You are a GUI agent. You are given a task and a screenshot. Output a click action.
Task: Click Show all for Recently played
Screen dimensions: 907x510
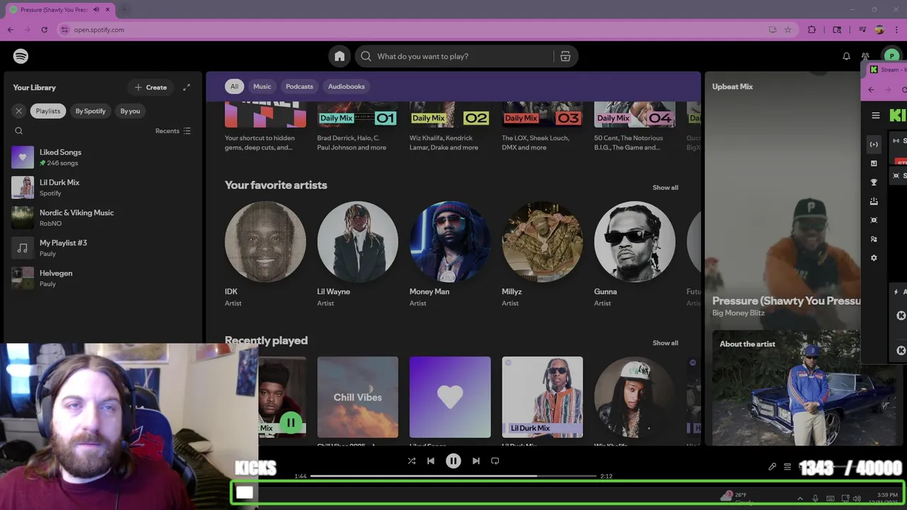pyautogui.click(x=665, y=343)
